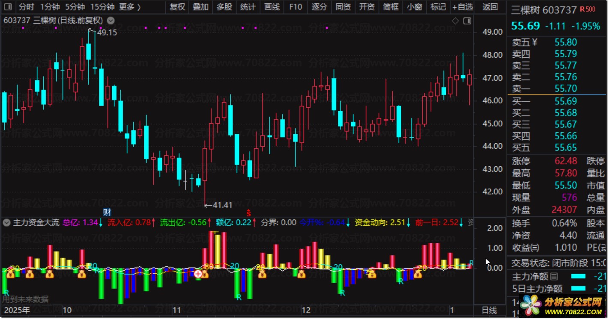Click the 三棵树 603737 stock title
Image resolution: width=609 pixels, height=319 pixels.
click(x=544, y=10)
